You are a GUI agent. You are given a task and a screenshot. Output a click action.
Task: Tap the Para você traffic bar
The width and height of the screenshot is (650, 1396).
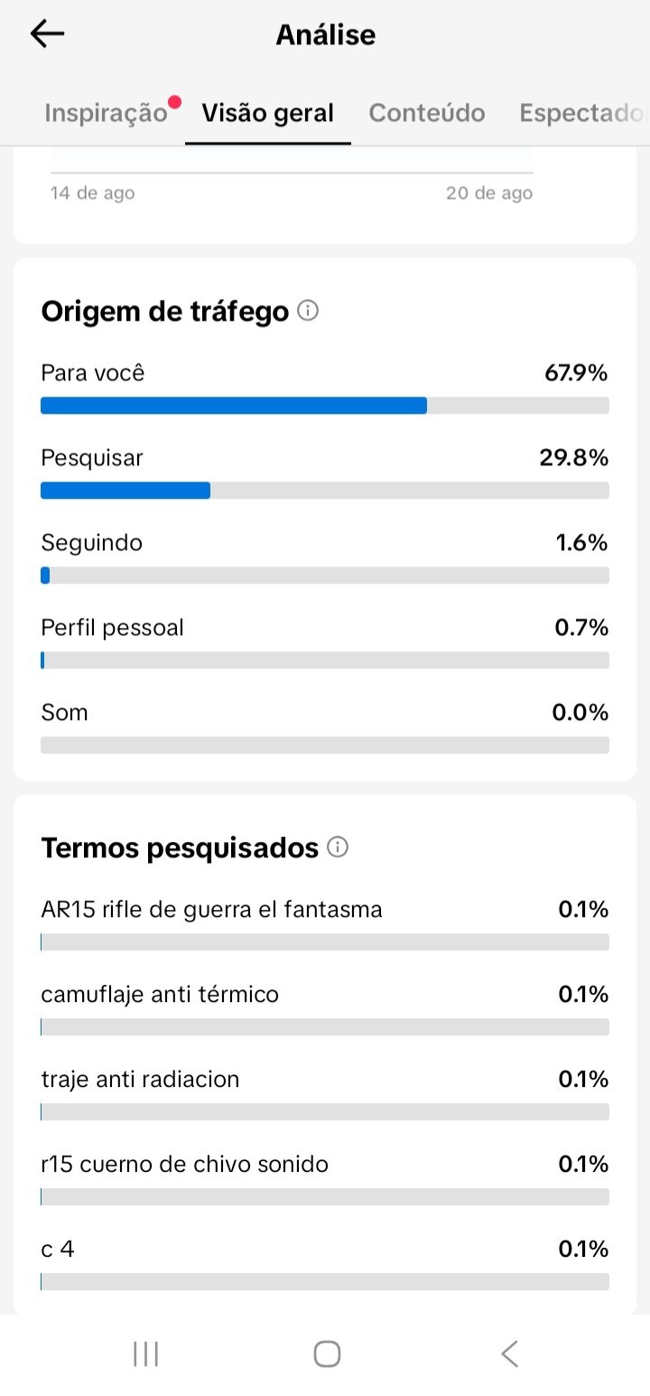pyautogui.click(x=325, y=406)
